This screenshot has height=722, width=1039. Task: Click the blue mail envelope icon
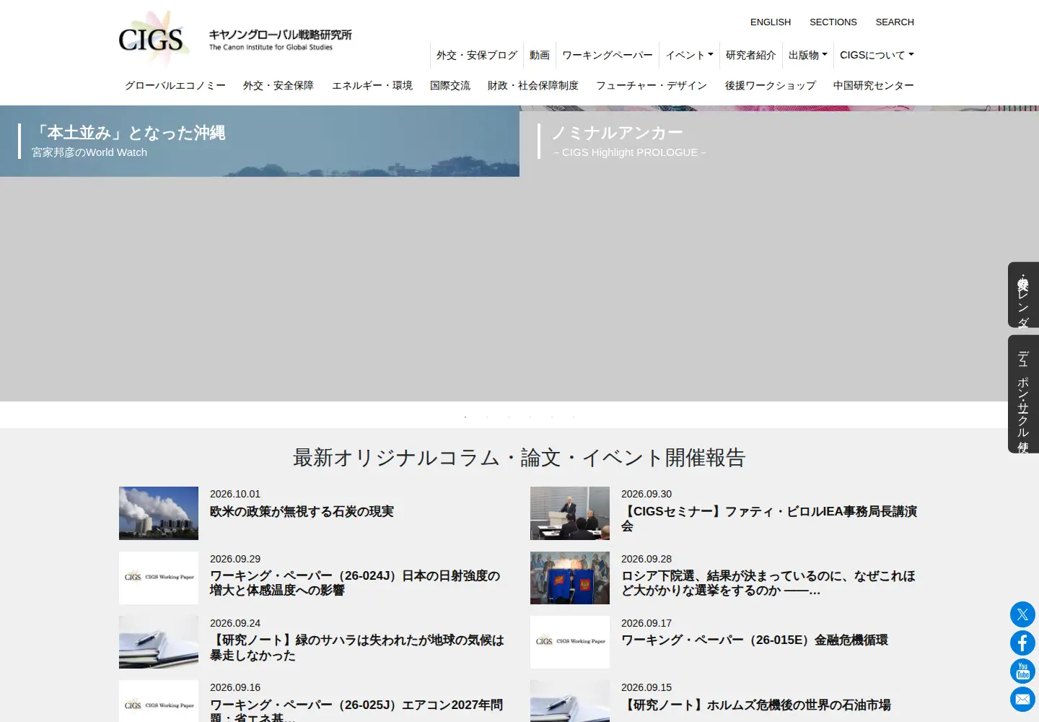(1022, 700)
